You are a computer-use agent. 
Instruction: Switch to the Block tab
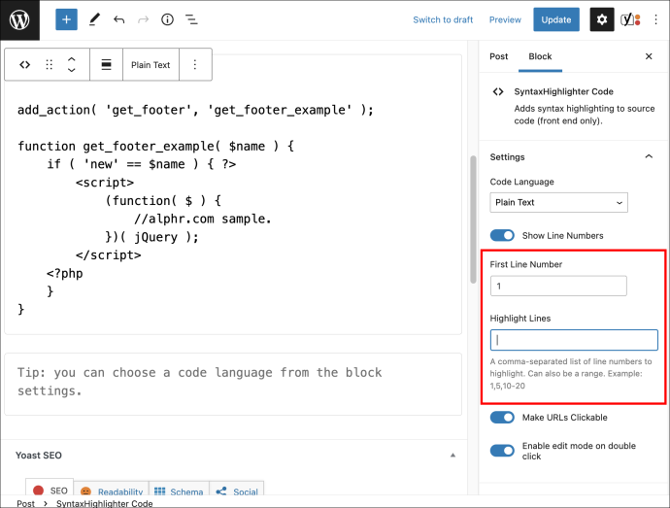point(540,56)
